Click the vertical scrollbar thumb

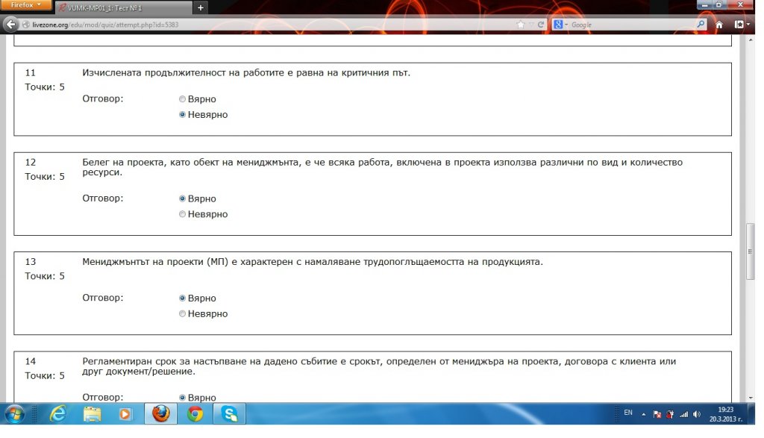(751, 251)
